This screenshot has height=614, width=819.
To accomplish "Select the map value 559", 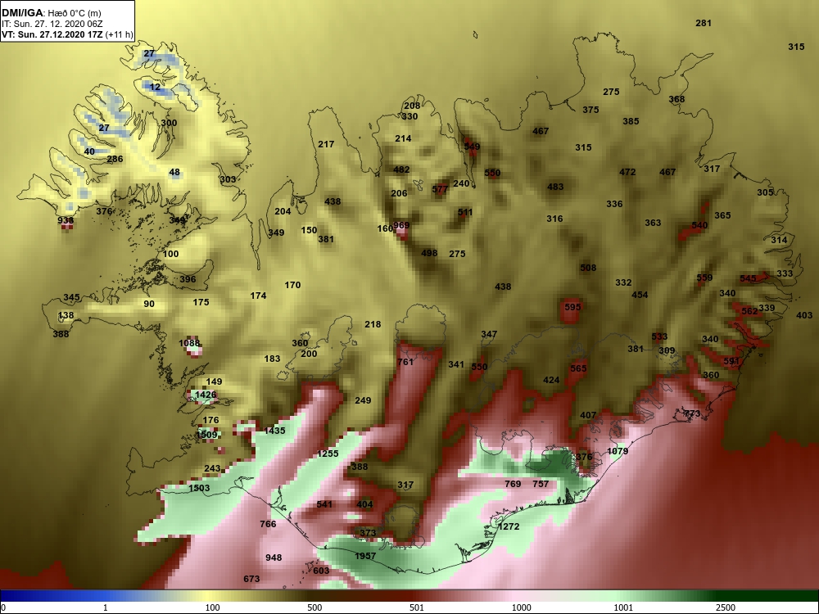I will pos(704,278).
